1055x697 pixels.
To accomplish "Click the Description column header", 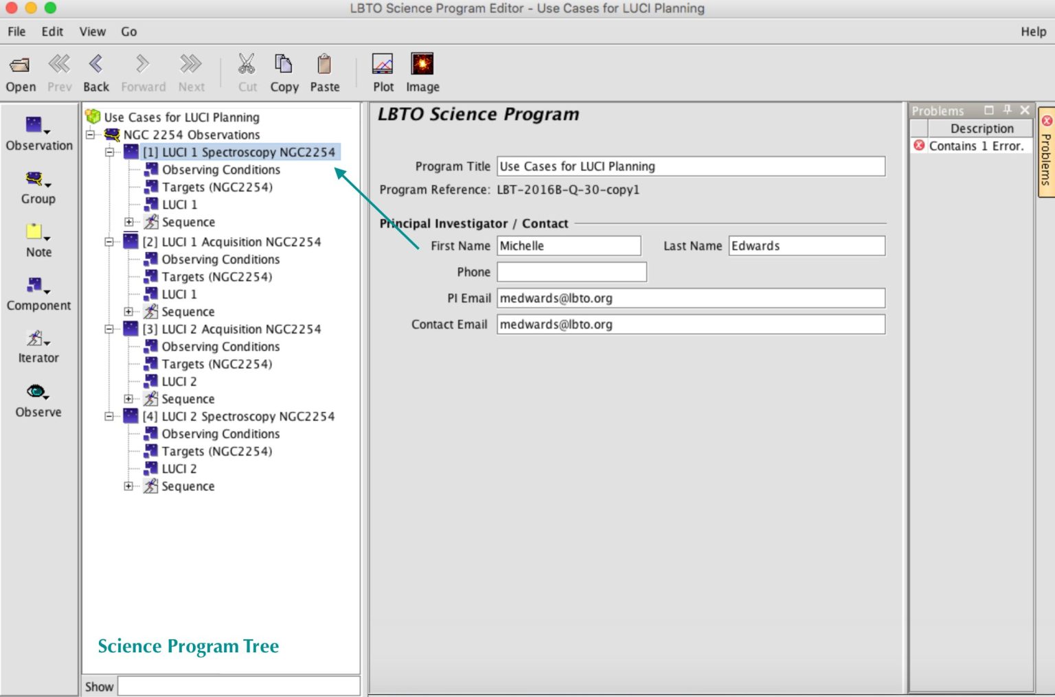I will tap(981, 128).
